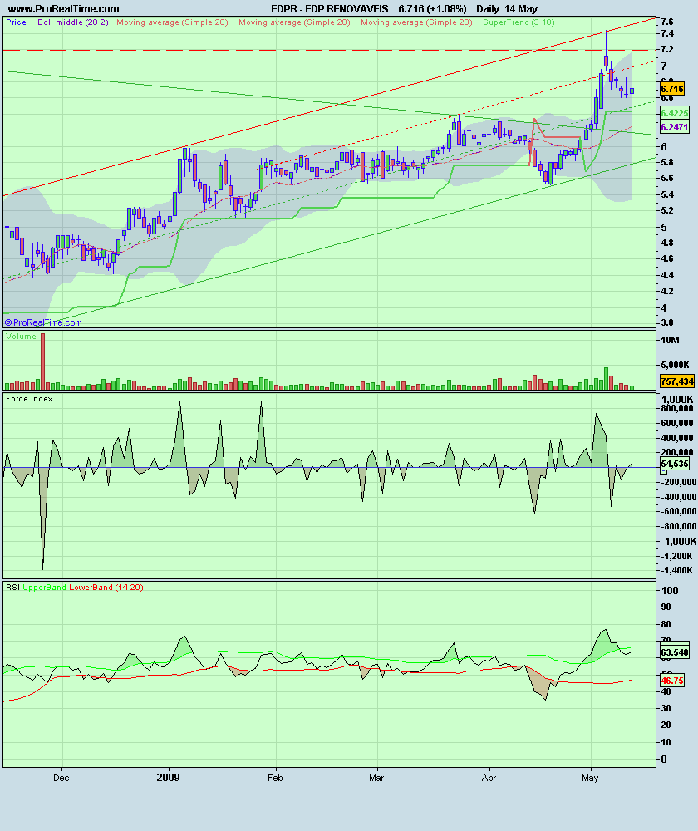Click the 54,535 Force index value tag
Screen dimensions: 698x831
tap(675, 465)
